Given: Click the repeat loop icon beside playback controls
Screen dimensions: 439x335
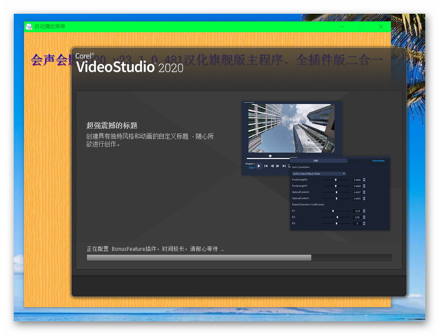Looking at the screenshot, I should [289, 166].
